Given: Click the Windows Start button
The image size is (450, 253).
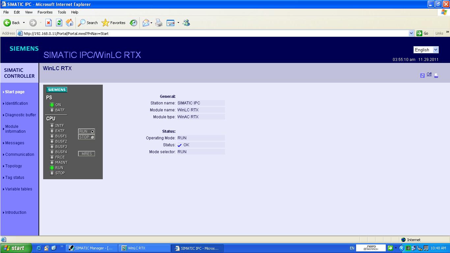Looking at the screenshot, I should [16, 248].
